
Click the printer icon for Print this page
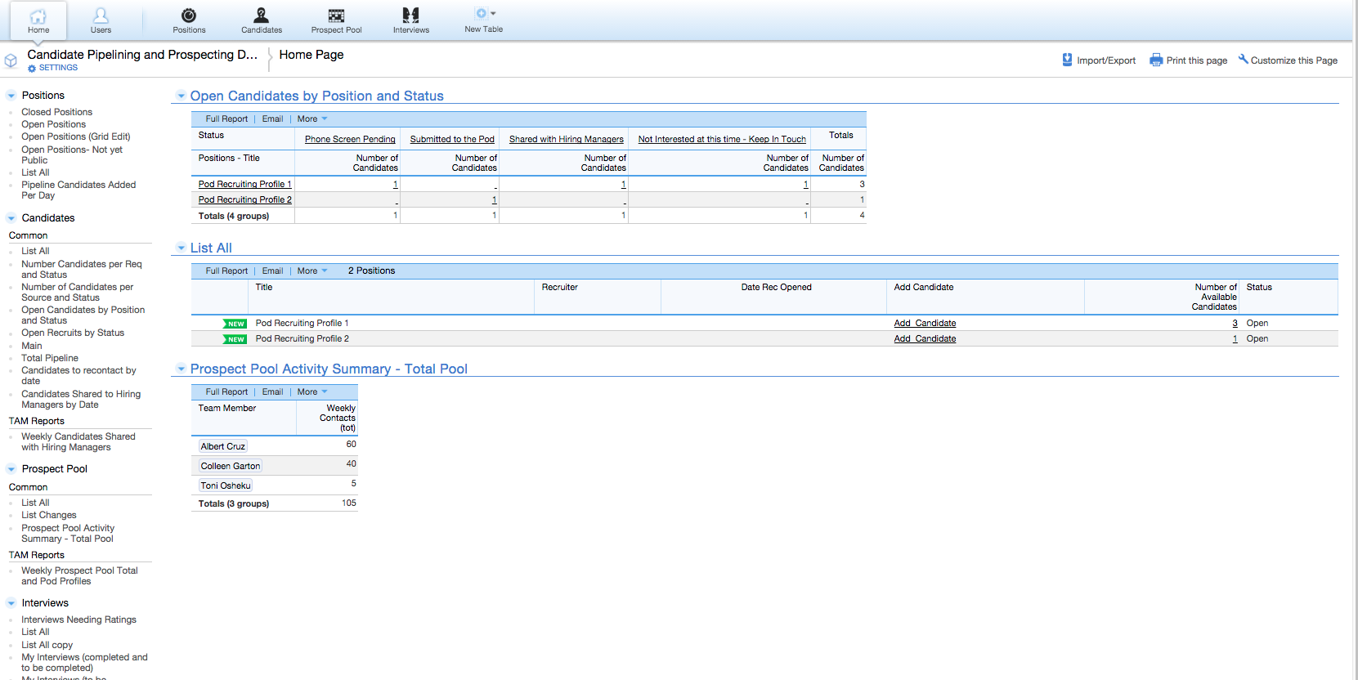(x=1156, y=60)
